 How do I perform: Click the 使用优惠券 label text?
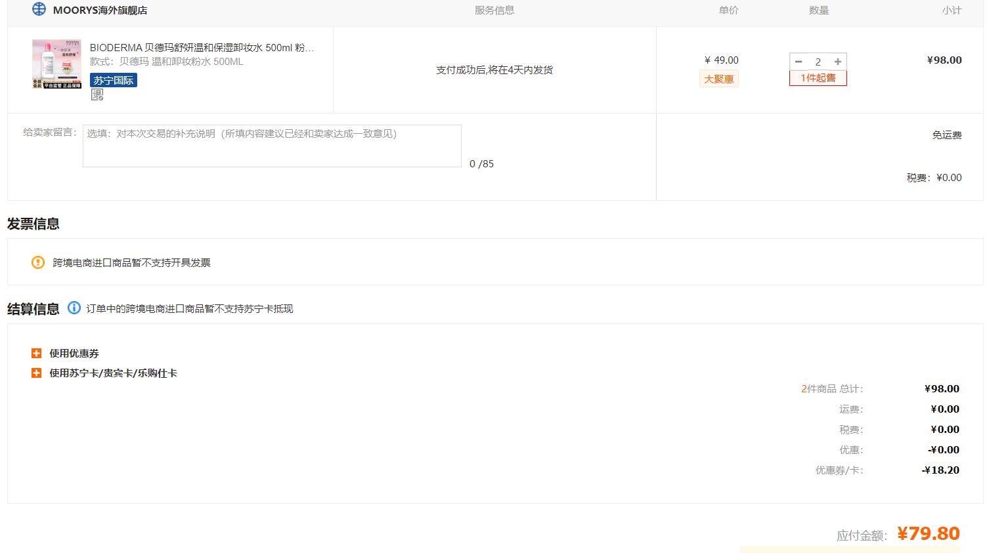pos(74,354)
